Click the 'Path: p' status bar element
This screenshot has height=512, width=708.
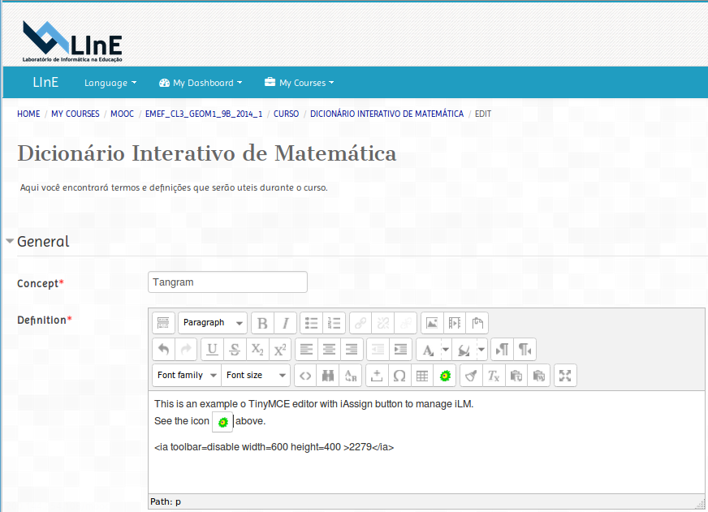coord(166,501)
